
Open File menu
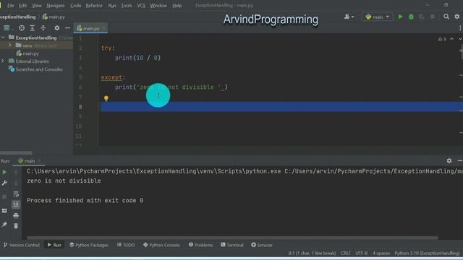point(11,5)
